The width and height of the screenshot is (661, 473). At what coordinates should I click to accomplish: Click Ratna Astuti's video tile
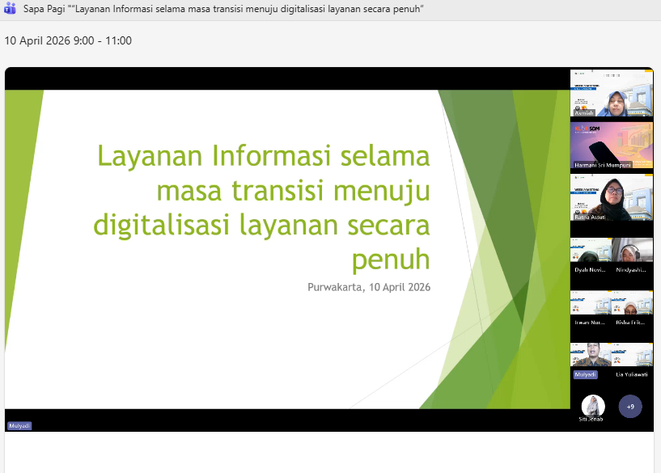611,198
